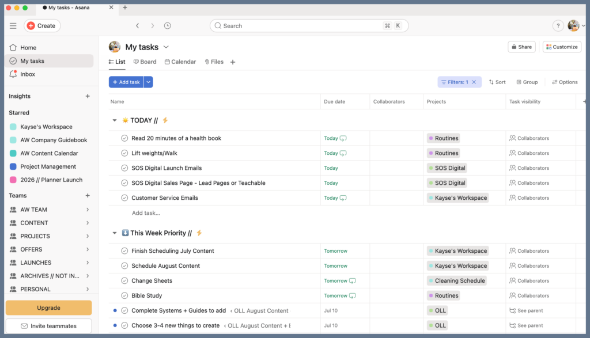Click See parent icon for Complete Systems task
590x338 pixels.
pyautogui.click(x=512, y=310)
